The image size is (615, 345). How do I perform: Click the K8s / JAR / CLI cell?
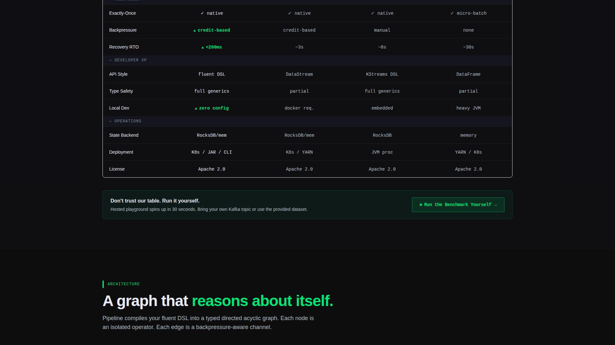click(212, 152)
